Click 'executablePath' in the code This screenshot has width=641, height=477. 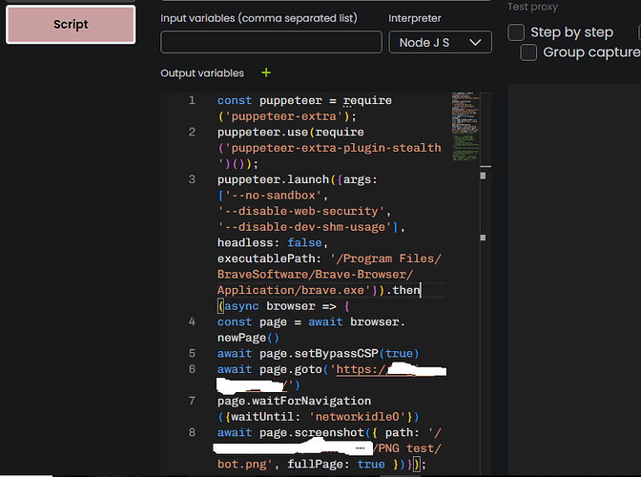pos(266,259)
